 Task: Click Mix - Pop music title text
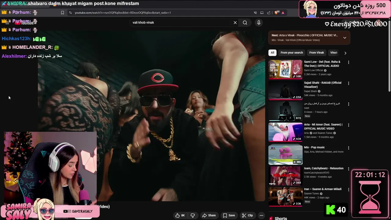[314, 147]
